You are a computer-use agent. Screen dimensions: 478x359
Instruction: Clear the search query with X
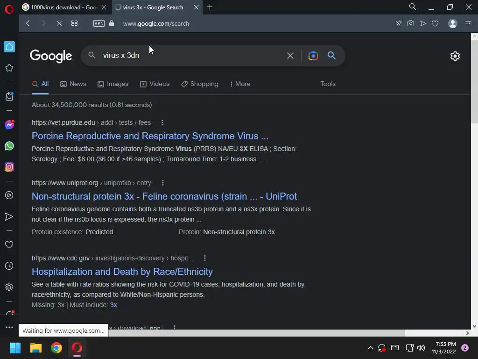(x=290, y=56)
